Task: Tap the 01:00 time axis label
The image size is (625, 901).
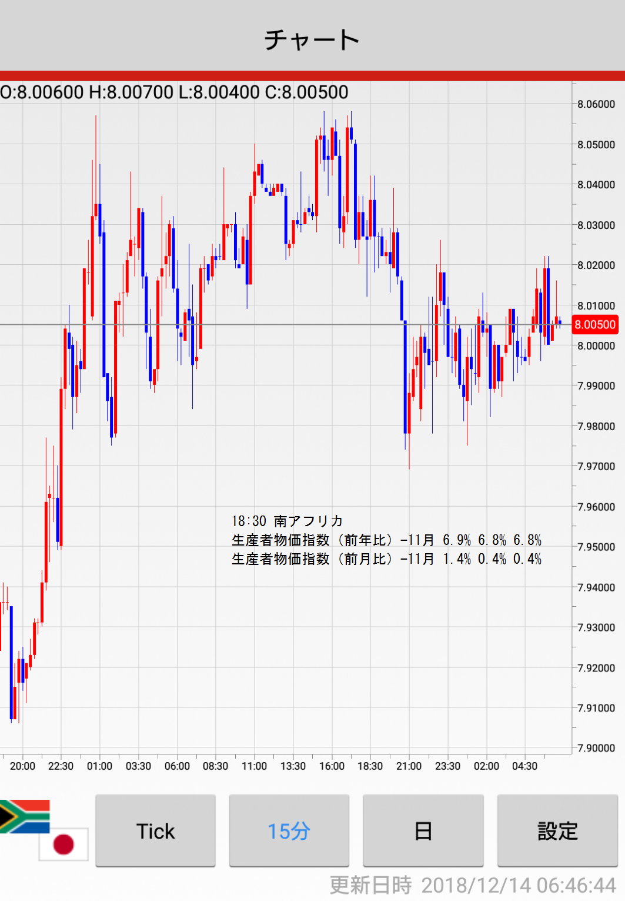Action: [99, 766]
